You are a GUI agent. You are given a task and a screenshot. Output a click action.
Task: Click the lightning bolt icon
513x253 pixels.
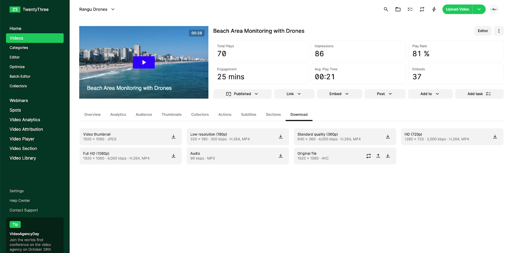434,9
